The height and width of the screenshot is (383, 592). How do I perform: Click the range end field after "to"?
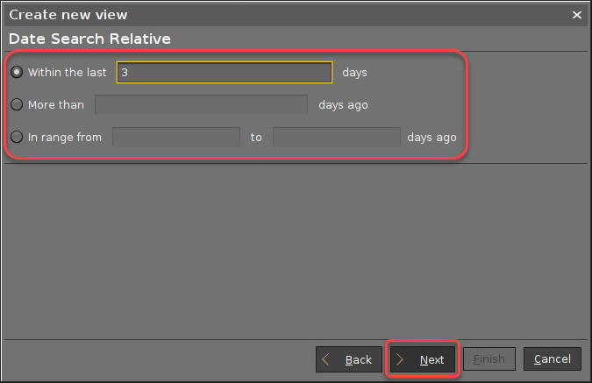[x=337, y=138]
